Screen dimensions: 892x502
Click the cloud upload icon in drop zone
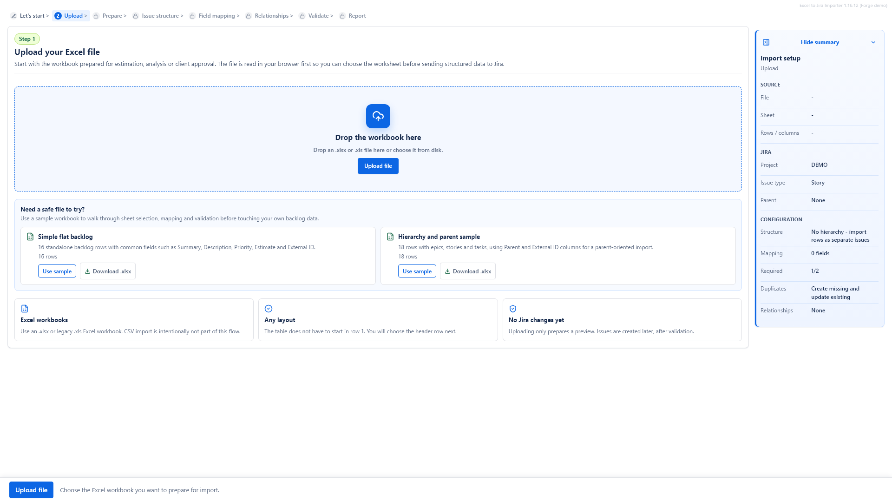click(x=378, y=116)
